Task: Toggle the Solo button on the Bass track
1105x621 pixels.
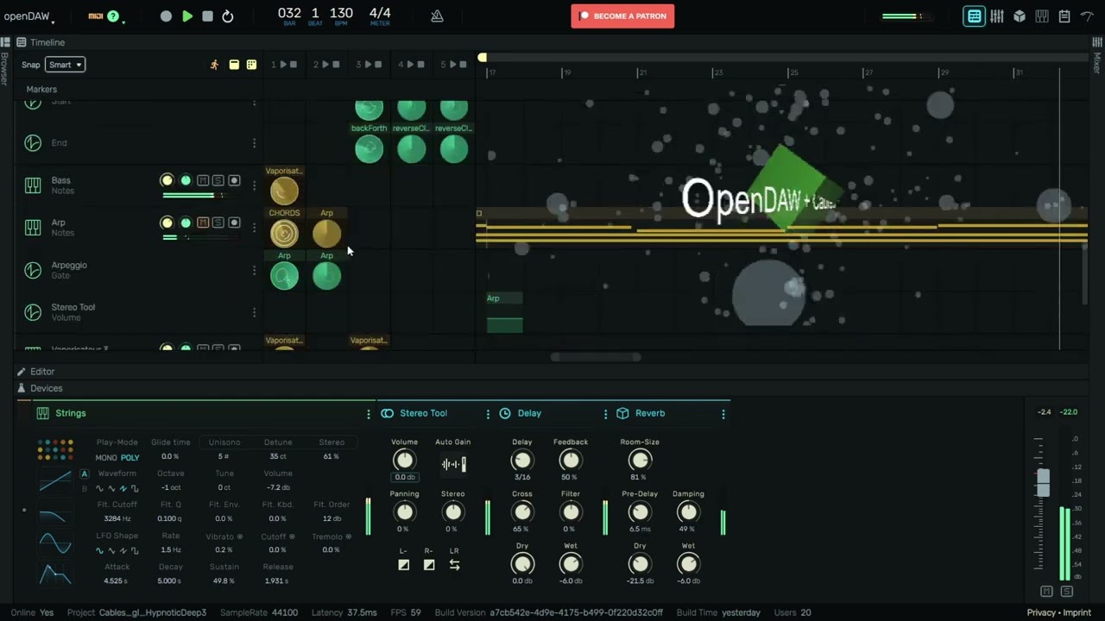Action: pos(218,180)
